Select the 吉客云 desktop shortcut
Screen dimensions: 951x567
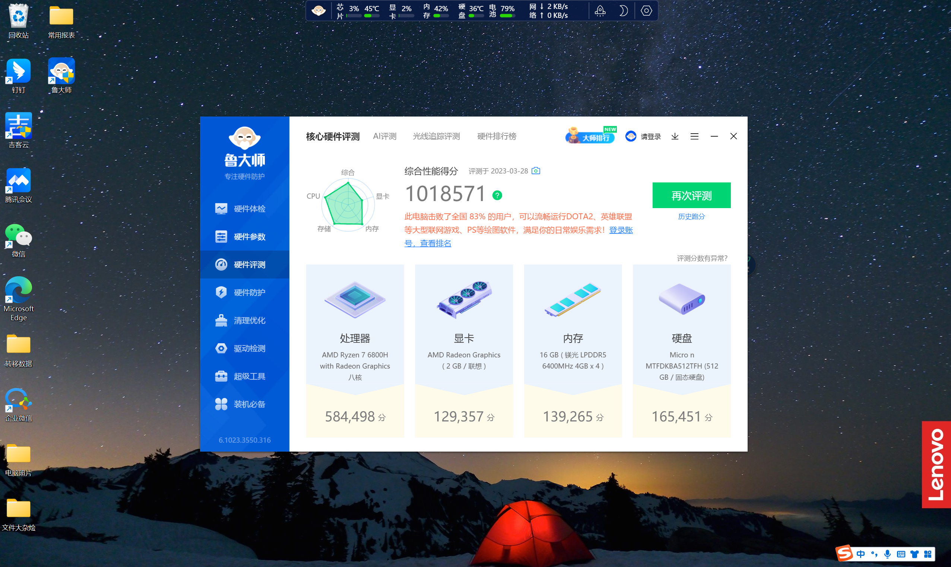[x=18, y=131]
